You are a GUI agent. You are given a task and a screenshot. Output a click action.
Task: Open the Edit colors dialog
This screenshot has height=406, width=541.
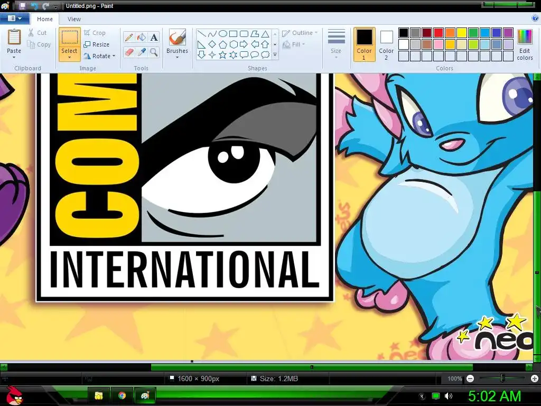click(x=525, y=44)
